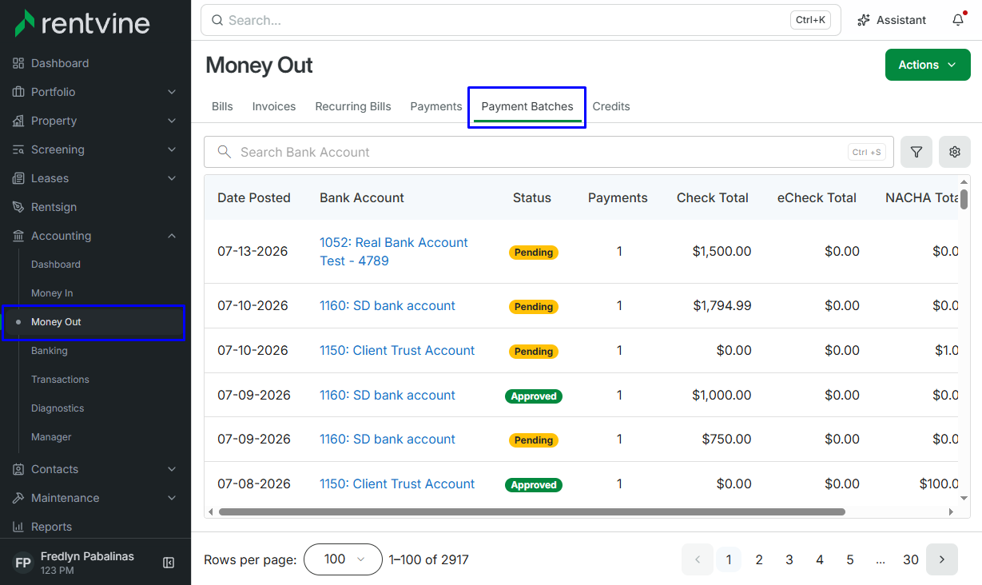982x585 pixels.
Task: Go to page 4
Action: pos(820,559)
